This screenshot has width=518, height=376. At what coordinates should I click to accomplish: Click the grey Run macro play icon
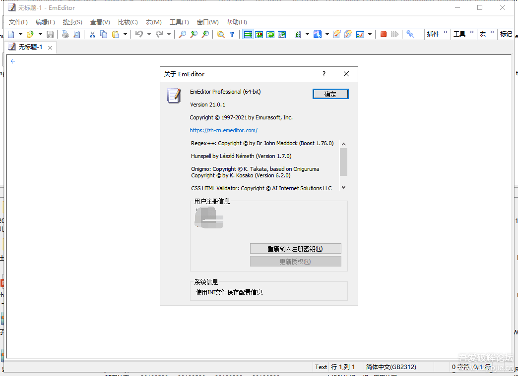click(394, 34)
